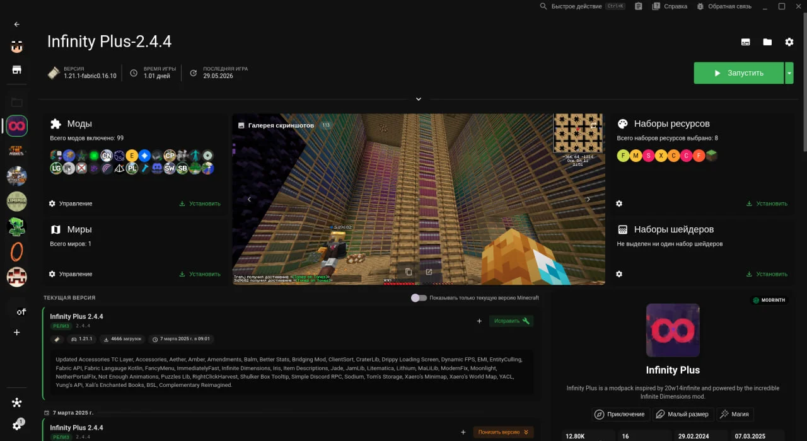
Task: Click Установить in Наборы ресурсов card
Action: [x=767, y=203]
